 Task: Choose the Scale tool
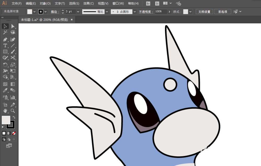pyautogui.click(x=13, y=65)
